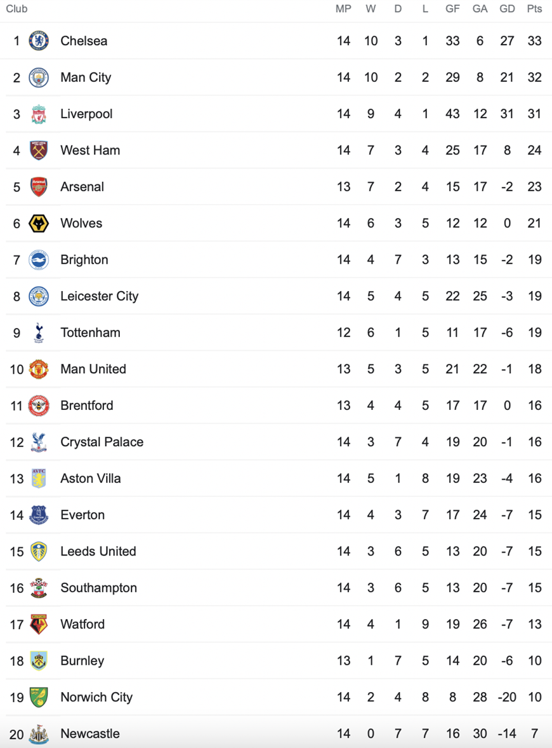Click the Burnley row's points value

534,661
